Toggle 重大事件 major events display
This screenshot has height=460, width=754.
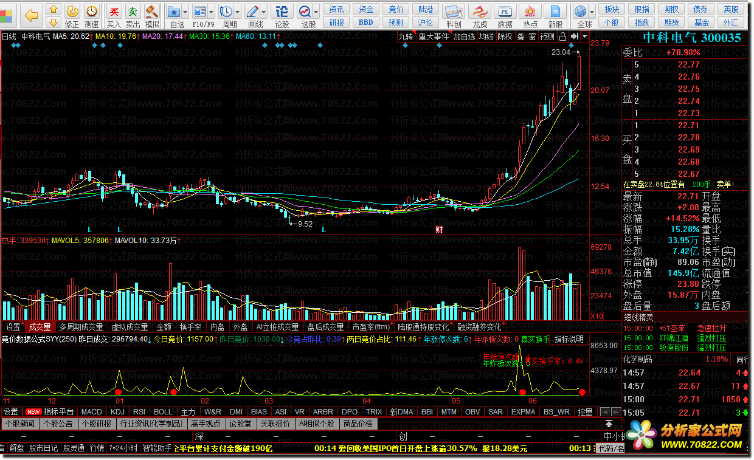click(x=434, y=36)
